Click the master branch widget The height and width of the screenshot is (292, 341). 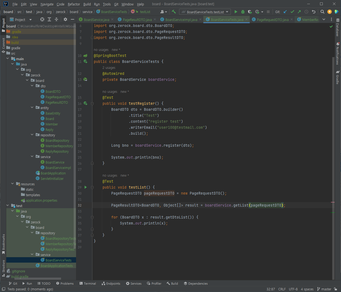click(x=324, y=289)
